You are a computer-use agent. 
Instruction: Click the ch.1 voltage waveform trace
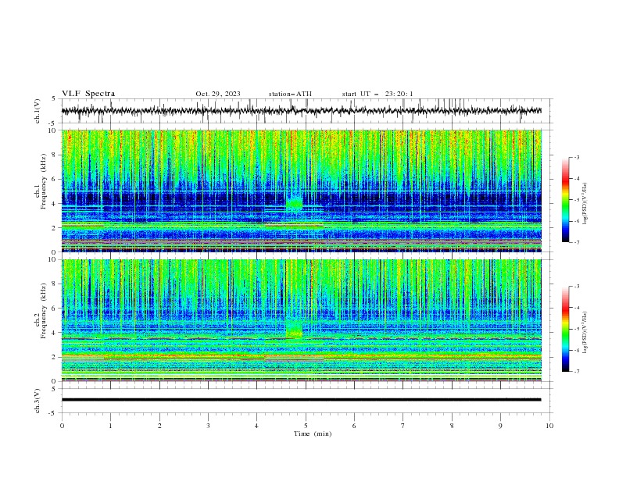coord(301,111)
